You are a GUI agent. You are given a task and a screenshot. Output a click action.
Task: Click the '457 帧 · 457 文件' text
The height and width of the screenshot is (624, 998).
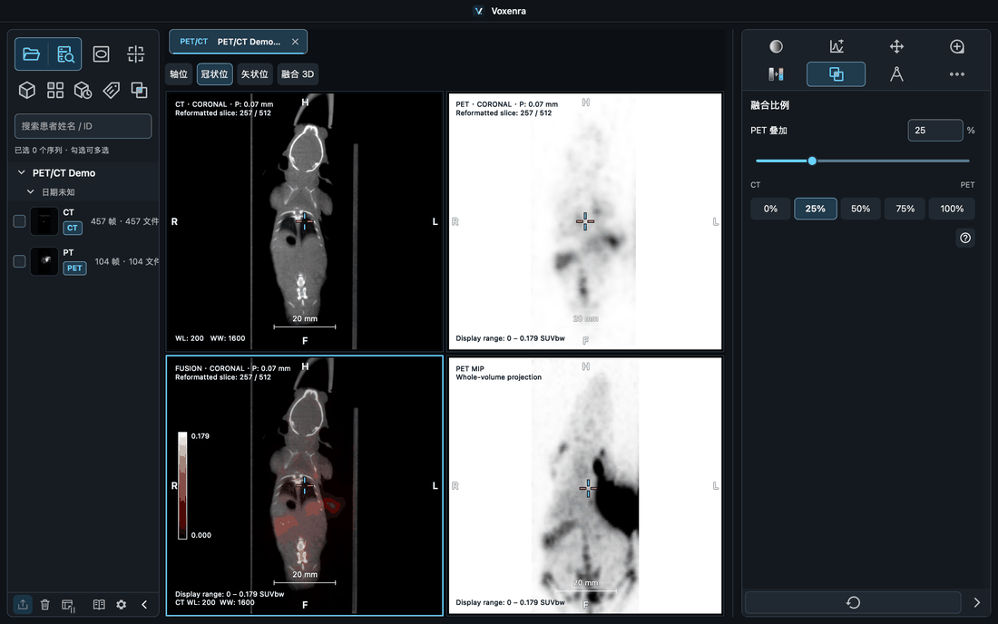point(125,221)
